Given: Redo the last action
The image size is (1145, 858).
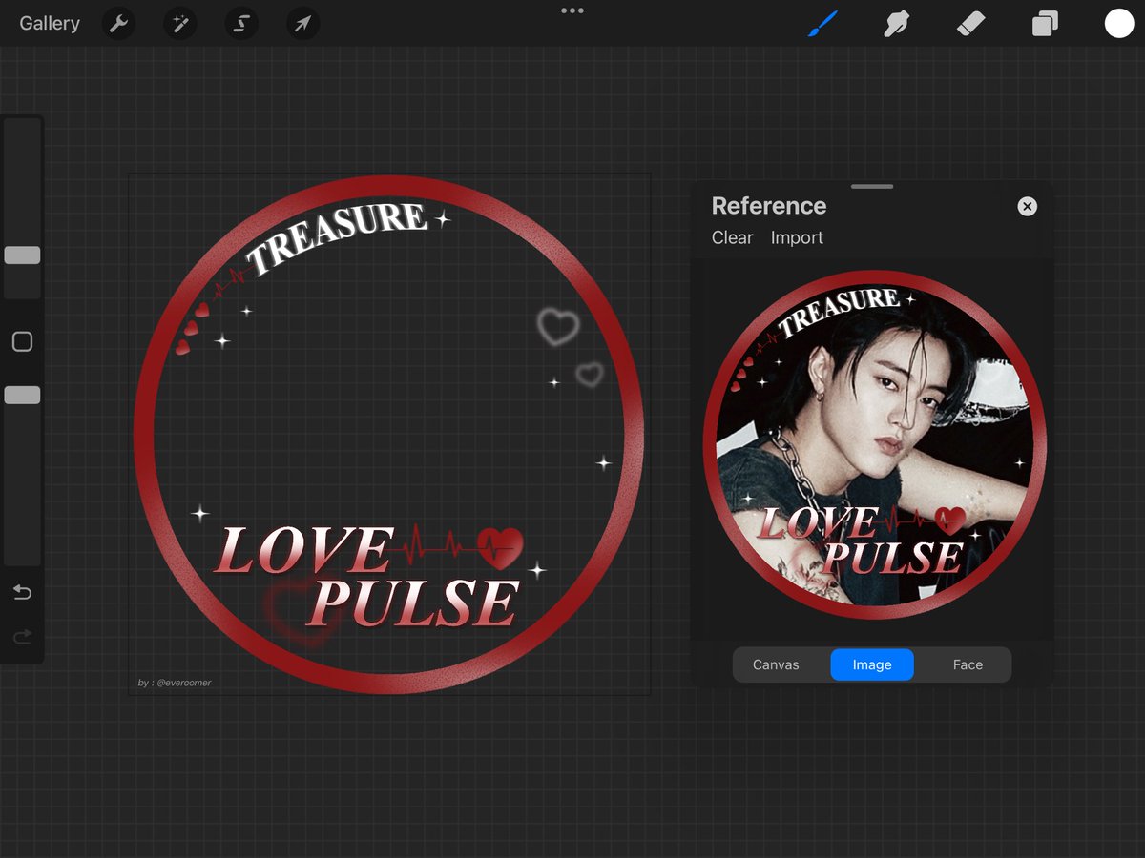Looking at the screenshot, I should pos(22,636).
